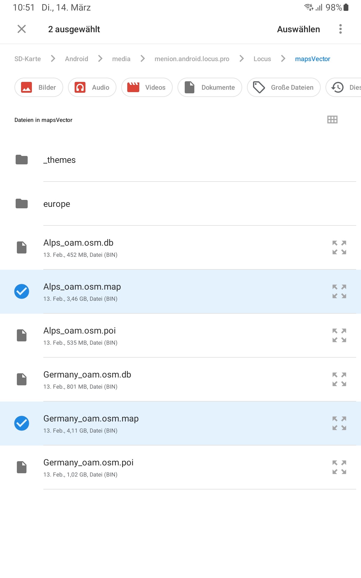This screenshot has height=578, width=361.
Task: Switch to grid view layout
Action: tap(332, 120)
